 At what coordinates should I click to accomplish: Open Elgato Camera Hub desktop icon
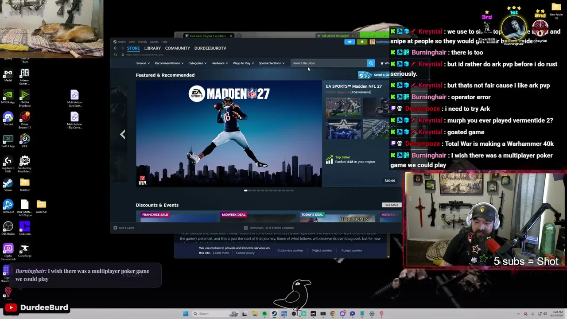tap(8, 251)
